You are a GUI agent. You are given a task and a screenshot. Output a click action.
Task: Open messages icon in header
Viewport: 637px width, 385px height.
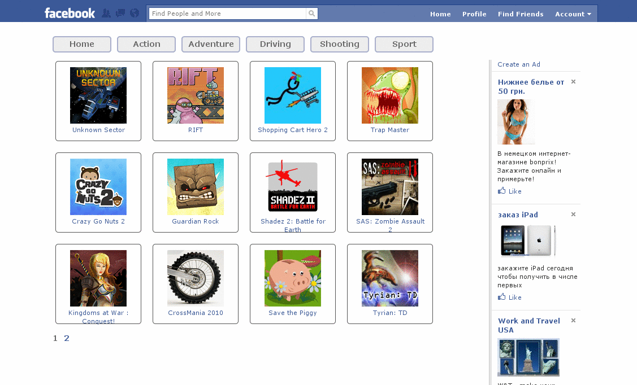[x=120, y=14]
